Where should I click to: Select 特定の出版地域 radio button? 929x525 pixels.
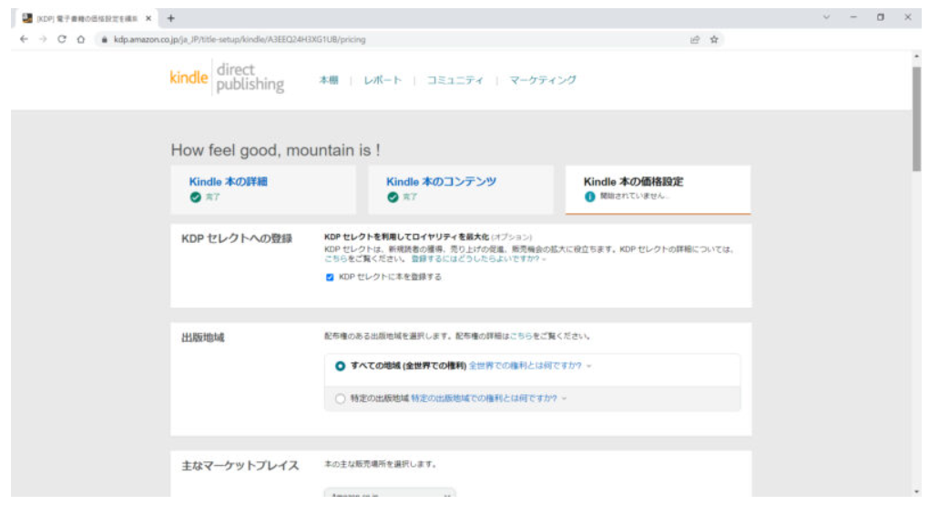[x=340, y=399]
